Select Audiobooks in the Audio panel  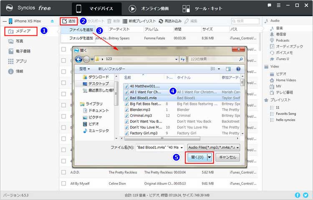286,46
